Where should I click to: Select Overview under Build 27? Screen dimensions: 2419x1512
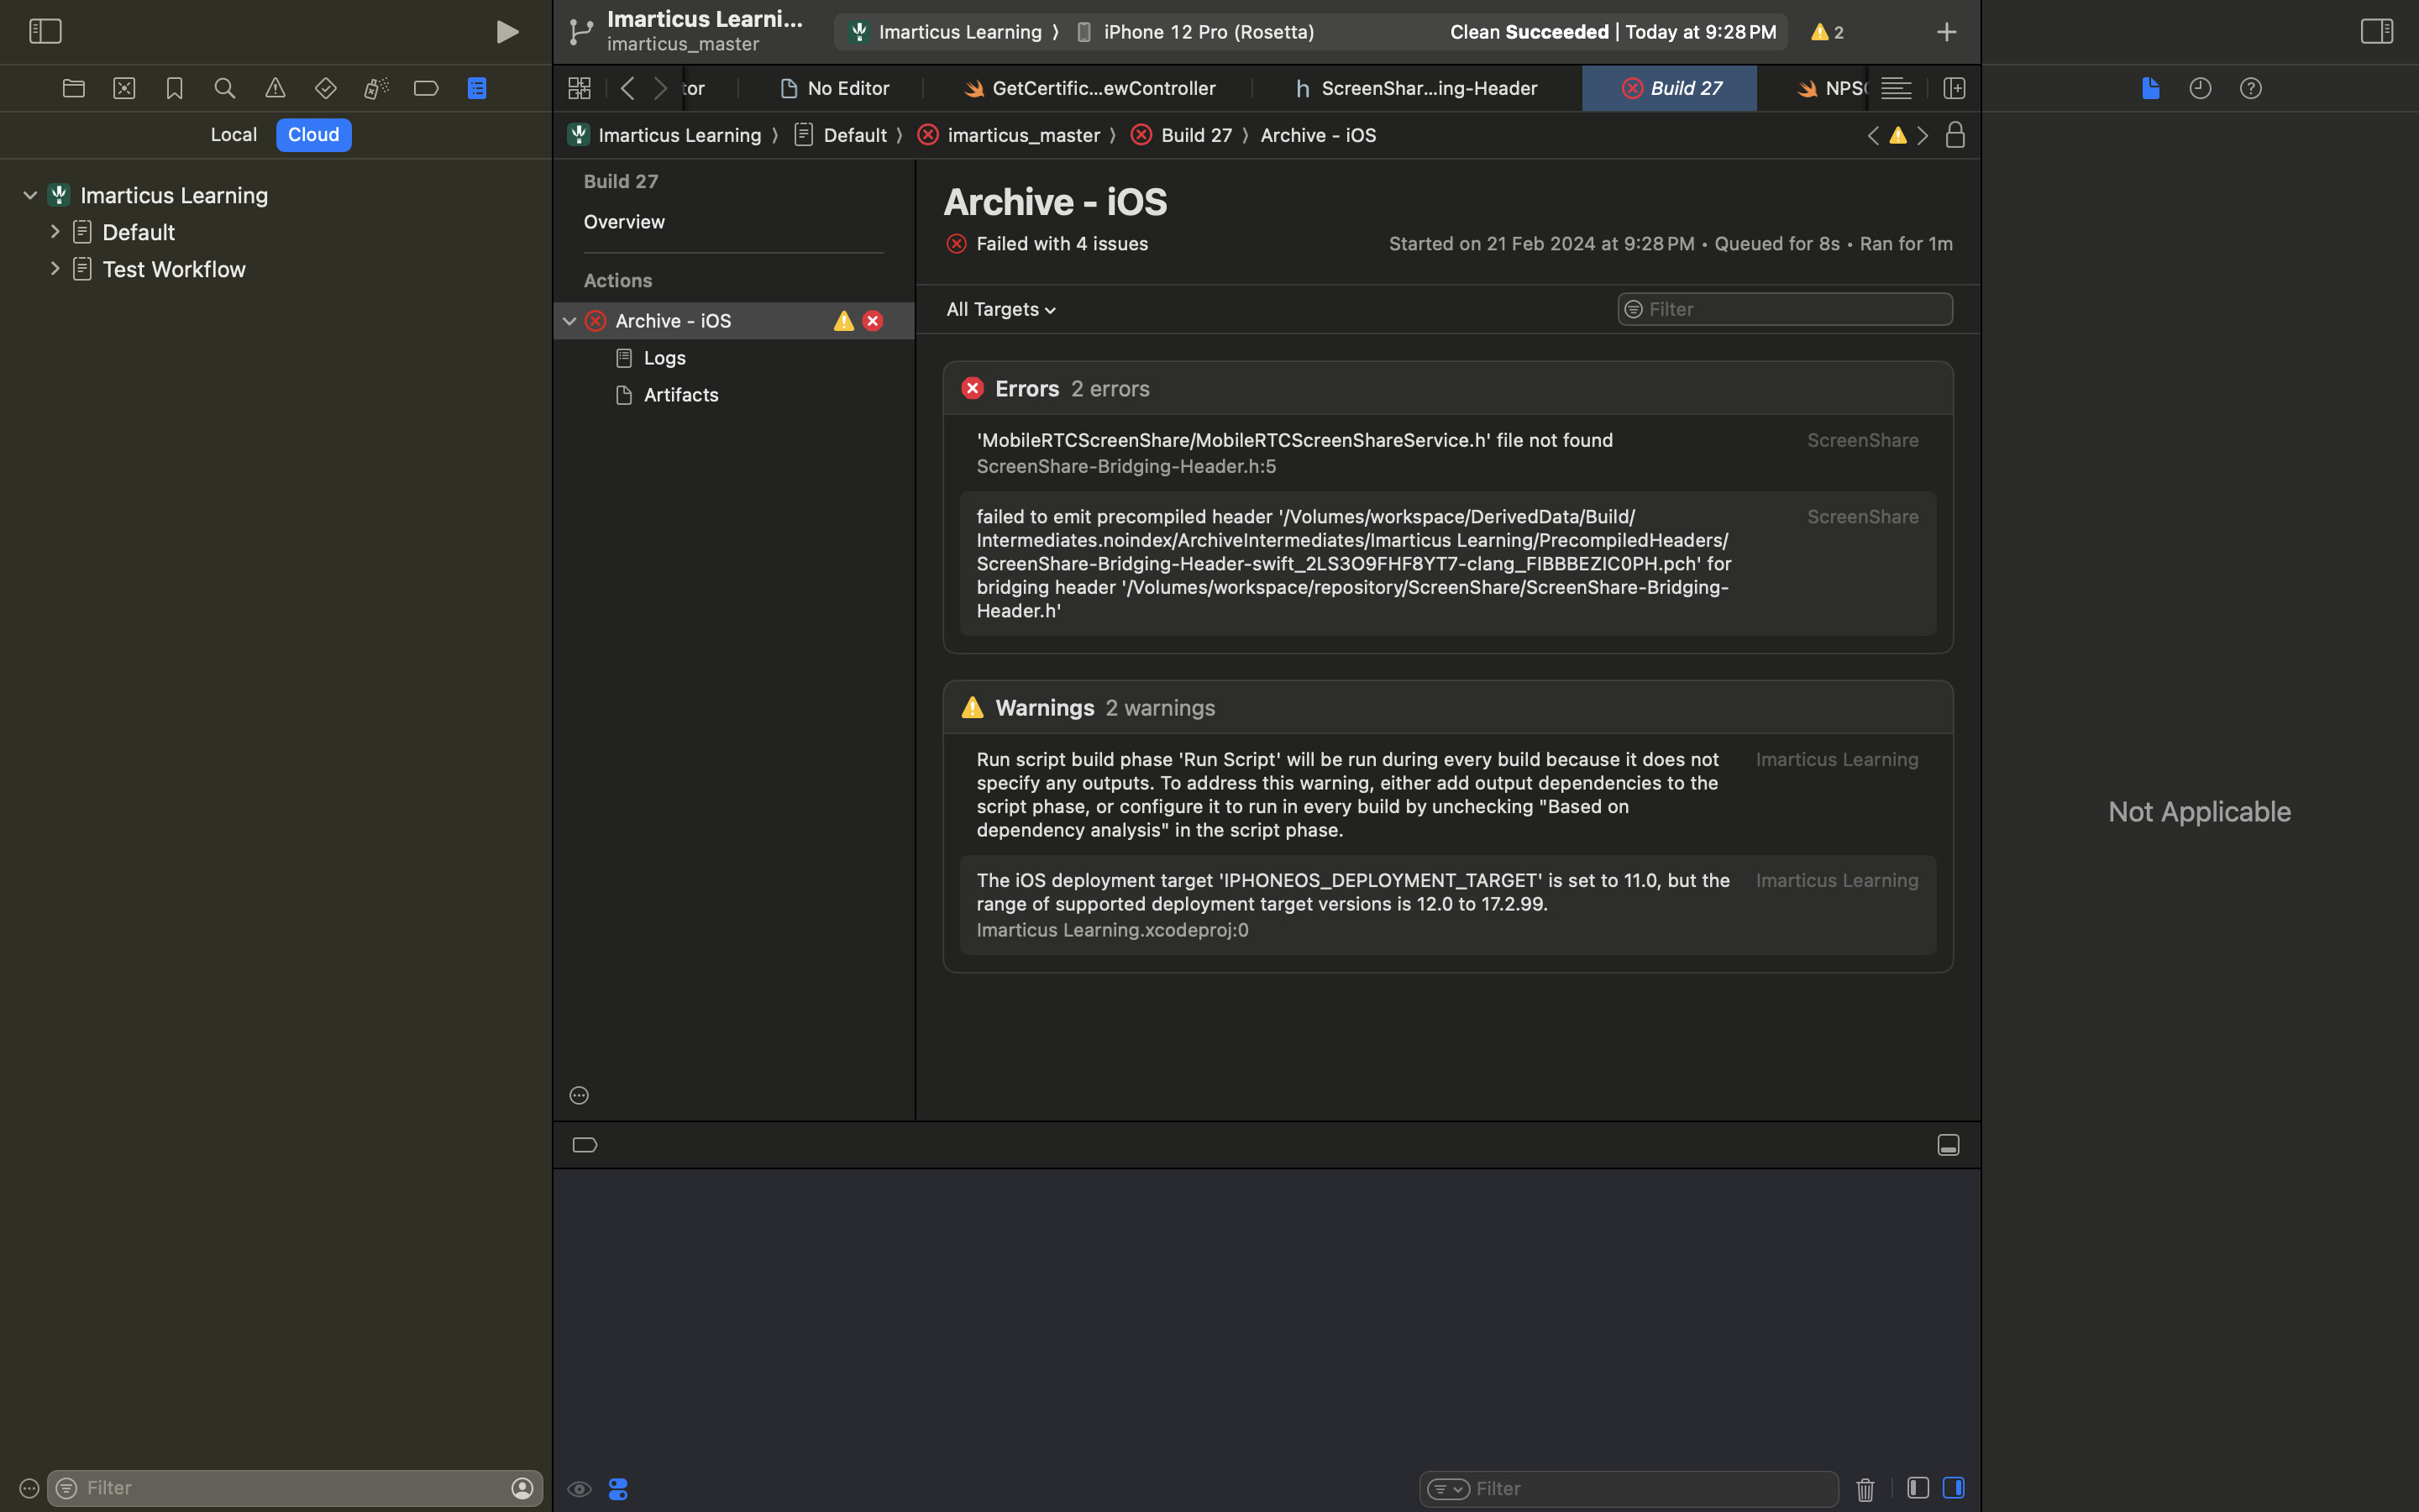pos(624,222)
